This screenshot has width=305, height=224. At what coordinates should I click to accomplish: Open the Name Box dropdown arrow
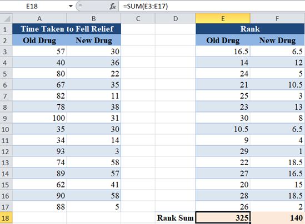pyautogui.click(x=71, y=6)
